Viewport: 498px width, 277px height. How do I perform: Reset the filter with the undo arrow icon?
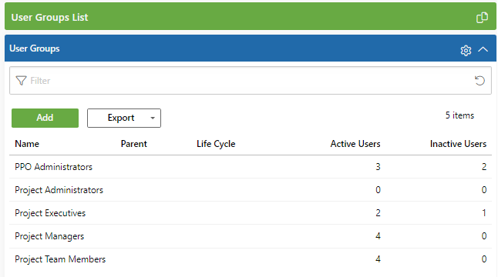tap(479, 81)
